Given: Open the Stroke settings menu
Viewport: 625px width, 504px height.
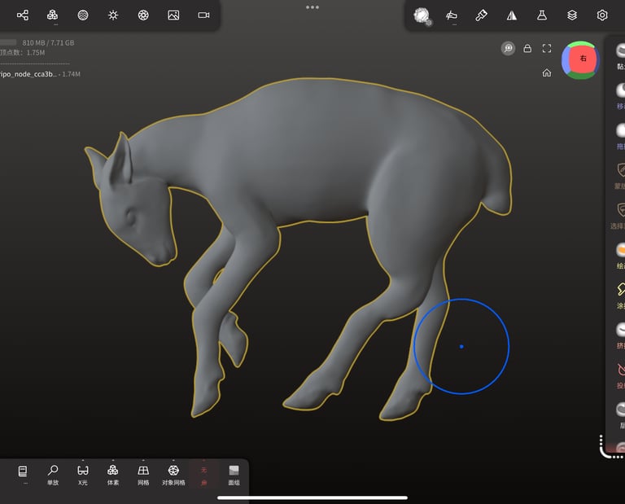Looking at the screenshot, I should click(451, 15).
